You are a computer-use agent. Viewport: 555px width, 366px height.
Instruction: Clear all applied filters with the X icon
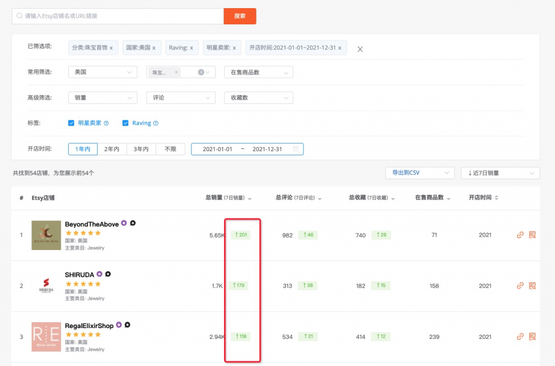[x=360, y=49]
